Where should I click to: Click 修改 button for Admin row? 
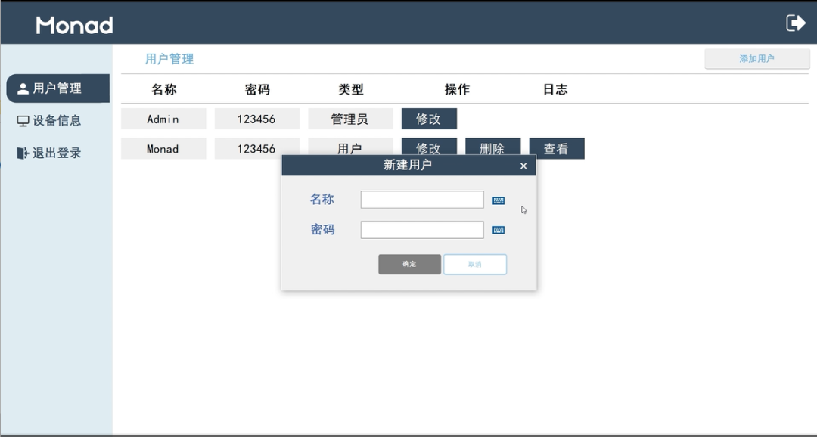(x=429, y=119)
